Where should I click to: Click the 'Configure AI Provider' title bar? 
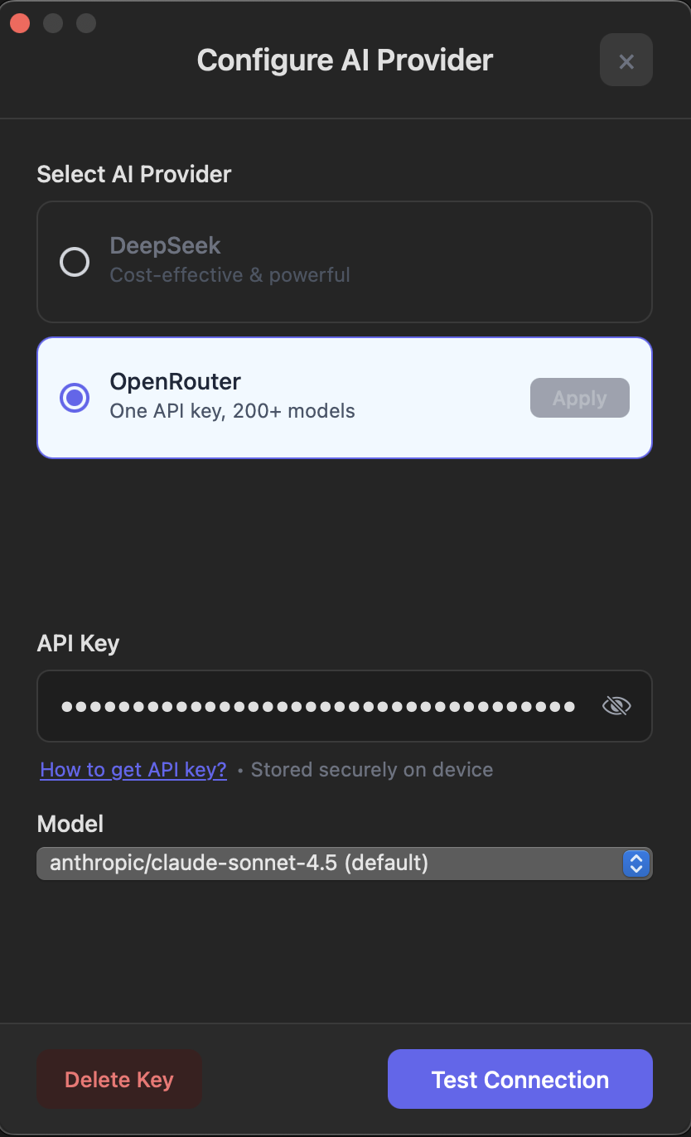pos(345,60)
